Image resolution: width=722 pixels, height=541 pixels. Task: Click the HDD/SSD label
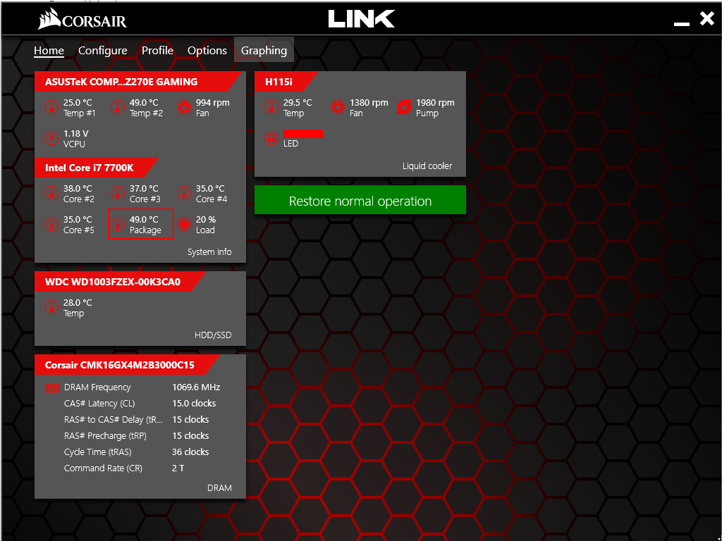click(x=213, y=335)
